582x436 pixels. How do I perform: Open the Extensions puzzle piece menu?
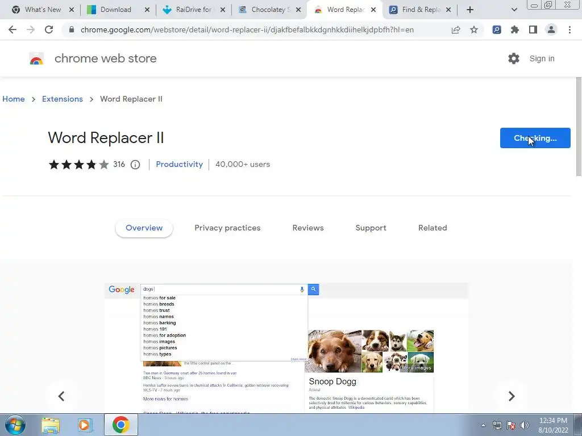click(x=515, y=30)
